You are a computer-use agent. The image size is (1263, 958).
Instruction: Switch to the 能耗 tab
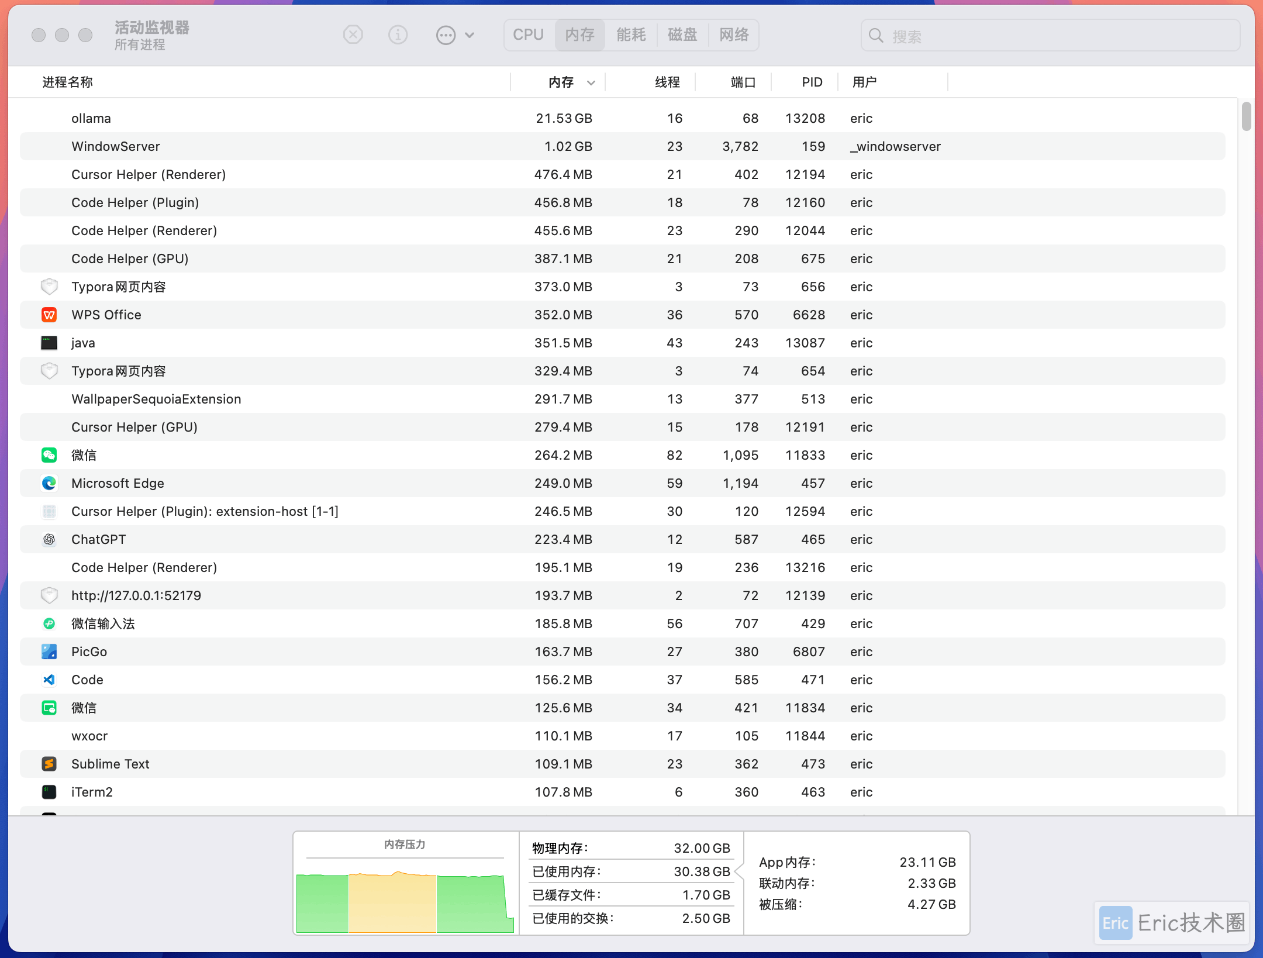pos(631,35)
